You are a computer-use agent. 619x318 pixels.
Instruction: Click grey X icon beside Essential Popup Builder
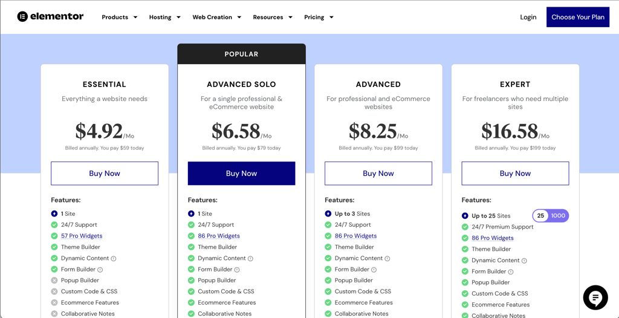tap(54, 281)
